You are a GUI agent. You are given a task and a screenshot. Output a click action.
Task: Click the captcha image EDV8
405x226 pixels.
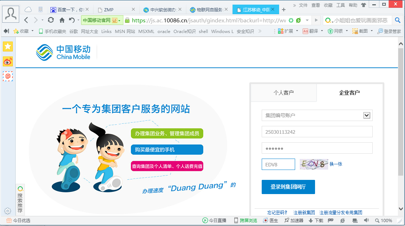[x=314, y=164]
